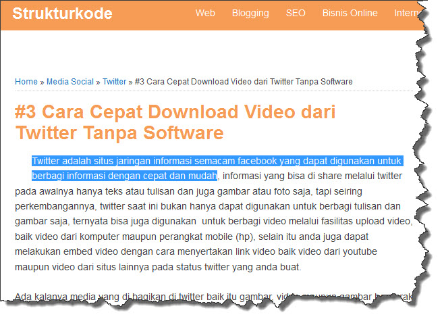Image resolution: width=444 pixels, height=323 pixels.
Task: Open the Strukturkode site logo
Action: [x=62, y=14]
